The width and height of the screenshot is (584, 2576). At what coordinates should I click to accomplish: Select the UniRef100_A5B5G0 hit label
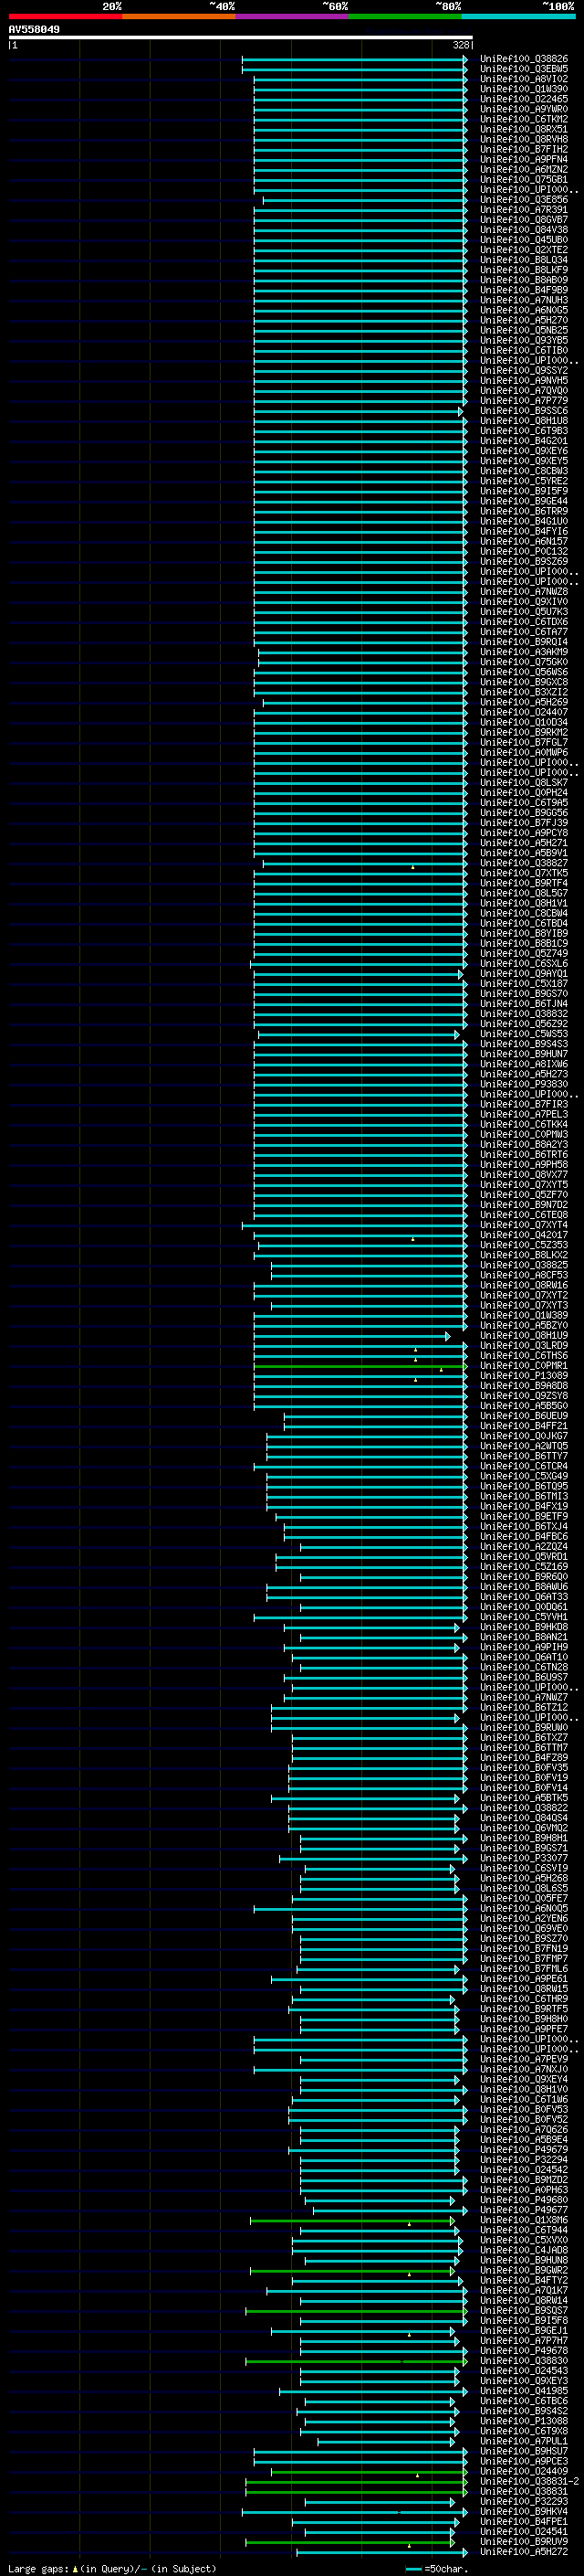pyautogui.click(x=524, y=1406)
